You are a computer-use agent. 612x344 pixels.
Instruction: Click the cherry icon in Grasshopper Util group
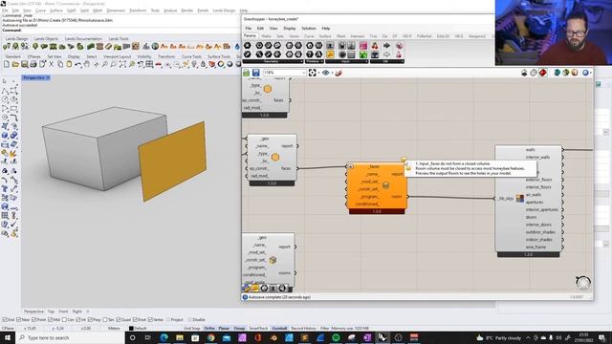(x=375, y=46)
